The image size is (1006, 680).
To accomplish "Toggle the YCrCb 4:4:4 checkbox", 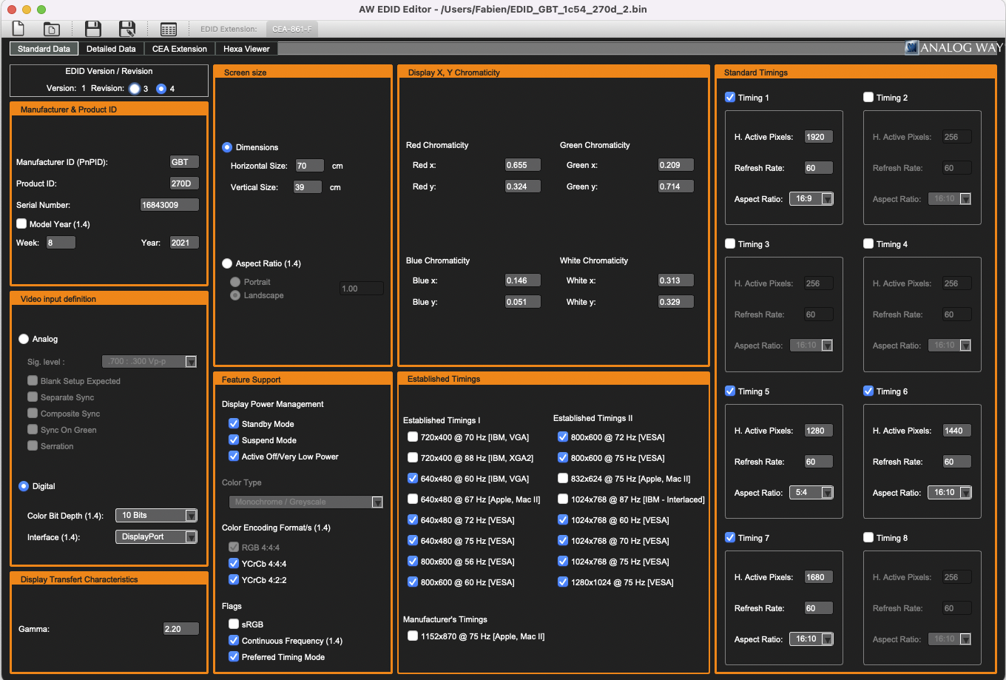I will [234, 564].
